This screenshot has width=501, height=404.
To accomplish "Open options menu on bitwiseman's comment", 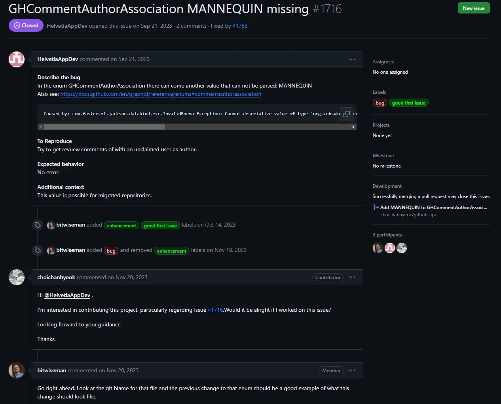I will point(352,370).
